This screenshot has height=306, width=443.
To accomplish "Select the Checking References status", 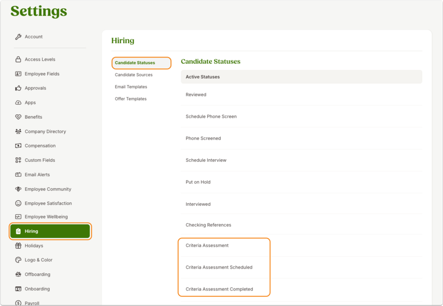I will pyautogui.click(x=302, y=225).
